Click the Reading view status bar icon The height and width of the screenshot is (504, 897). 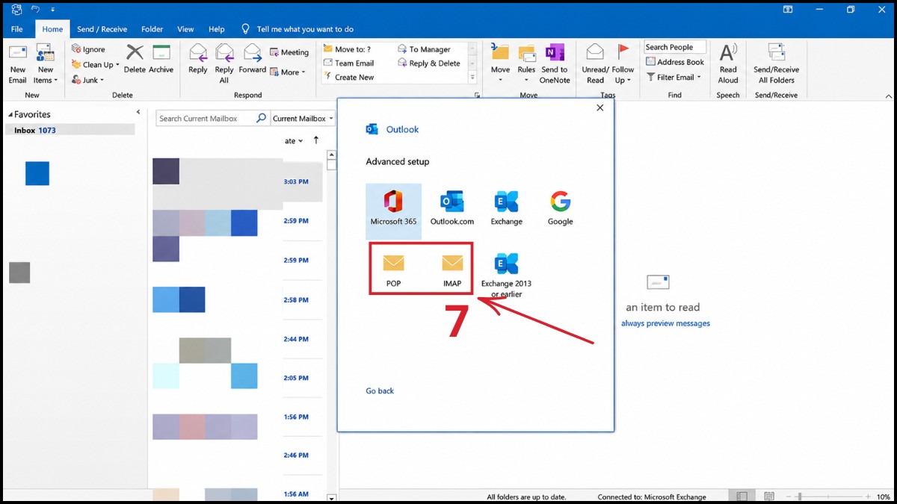[769, 497]
